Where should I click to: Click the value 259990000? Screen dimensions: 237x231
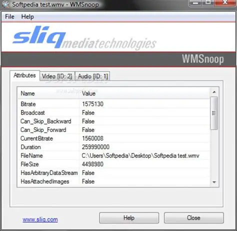coord(95,147)
